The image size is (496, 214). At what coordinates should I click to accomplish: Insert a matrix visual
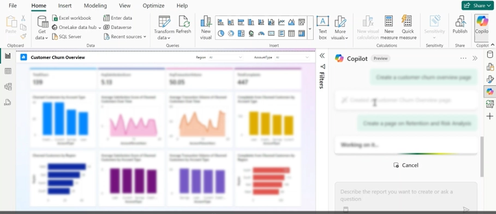[x=301, y=33]
